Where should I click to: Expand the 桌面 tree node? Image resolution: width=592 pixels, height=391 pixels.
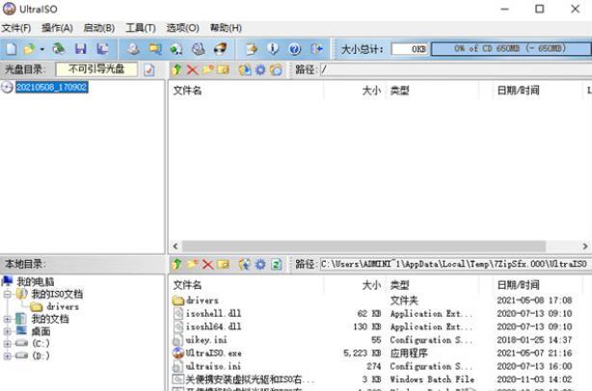(7, 332)
